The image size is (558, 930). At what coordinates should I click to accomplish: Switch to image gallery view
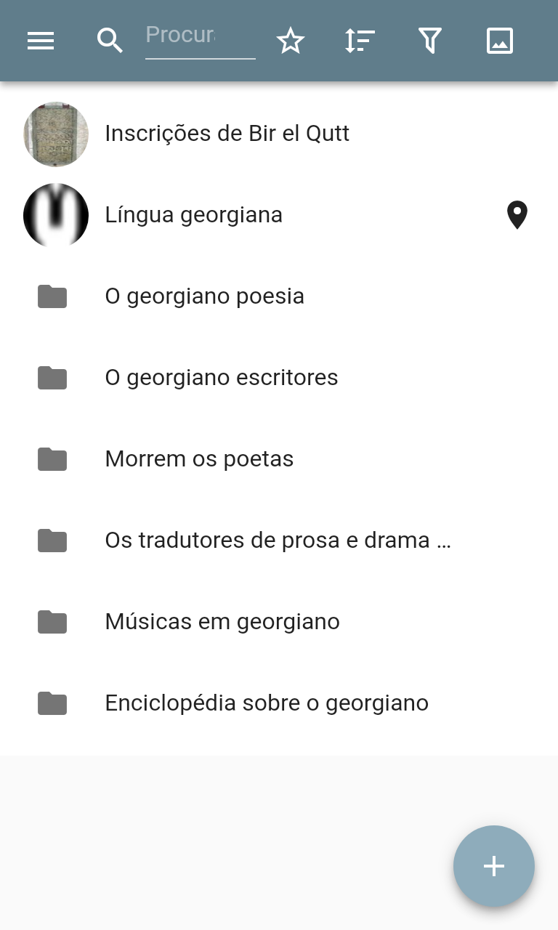(x=500, y=41)
